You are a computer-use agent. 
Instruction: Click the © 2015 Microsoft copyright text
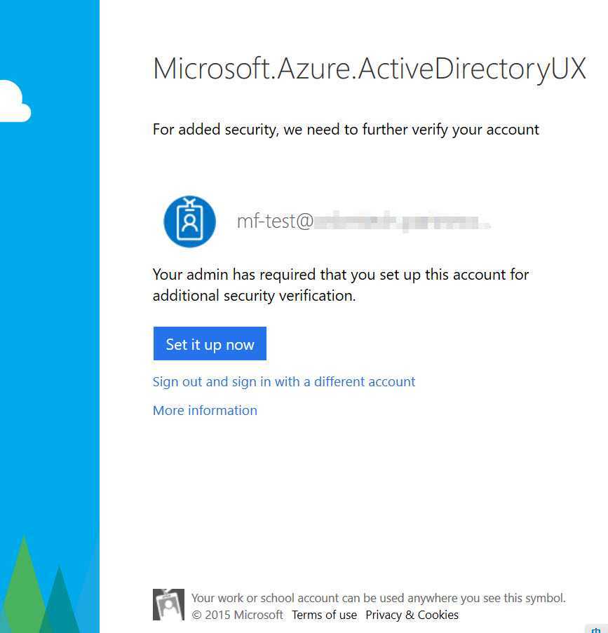pos(237,615)
